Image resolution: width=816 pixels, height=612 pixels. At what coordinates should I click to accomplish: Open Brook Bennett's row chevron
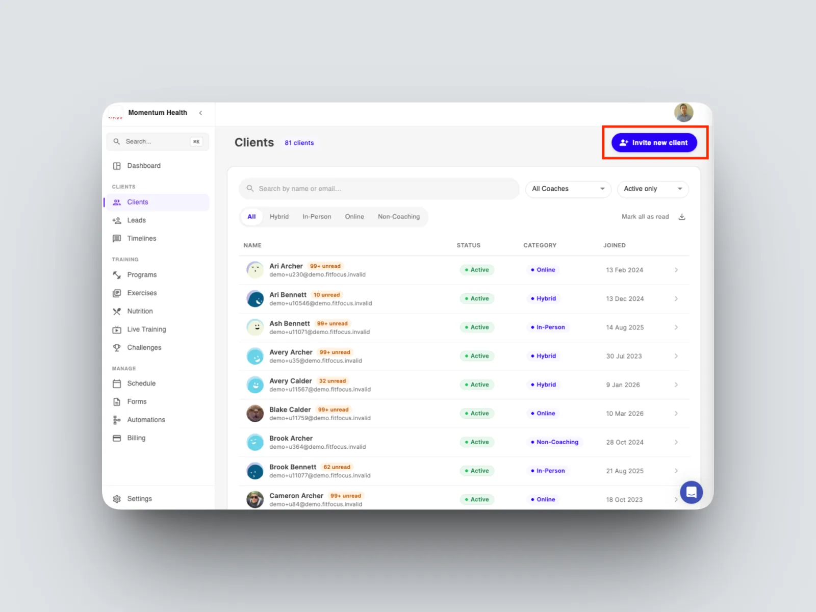click(x=676, y=471)
